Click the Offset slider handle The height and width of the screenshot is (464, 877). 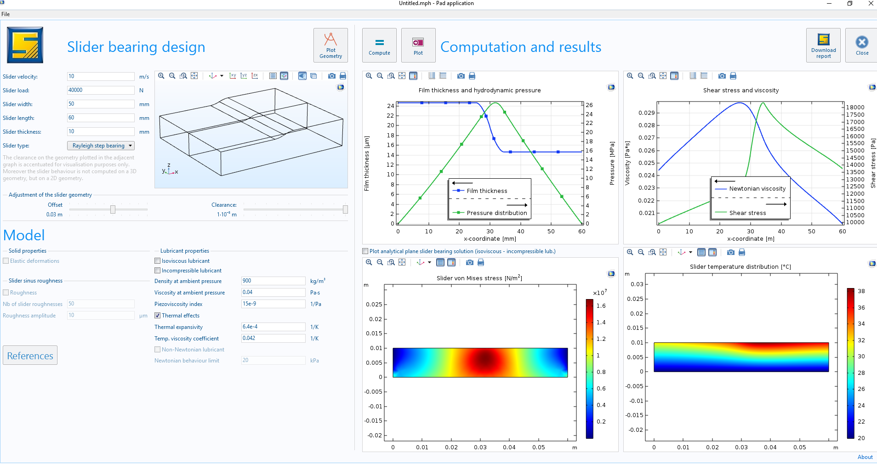pos(113,209)
